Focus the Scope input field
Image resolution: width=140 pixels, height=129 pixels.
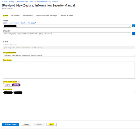click(x=67, y=26)
